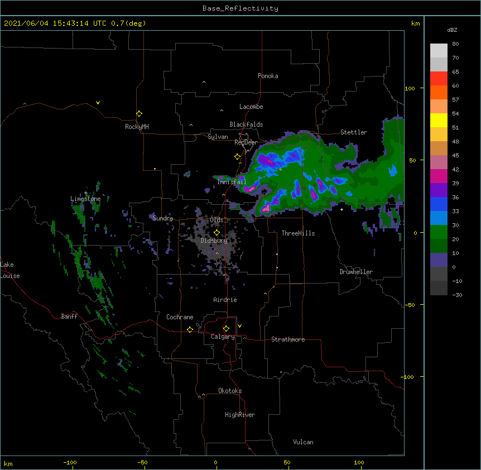Click the Lake Louise label

point(10,270)
